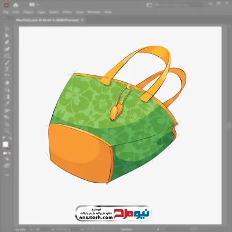Viewport: 232px width, 232px height.
Task: Set color to None with red slash
Action: coord(9,153)
